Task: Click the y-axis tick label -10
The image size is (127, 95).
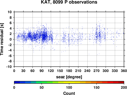Action: [9, 67]
